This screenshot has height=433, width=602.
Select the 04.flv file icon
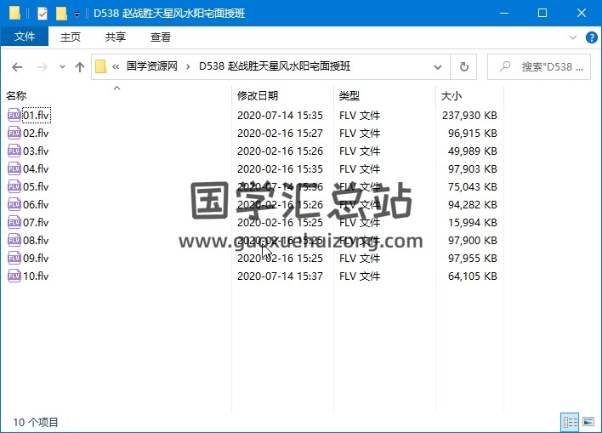coord(14,168)
